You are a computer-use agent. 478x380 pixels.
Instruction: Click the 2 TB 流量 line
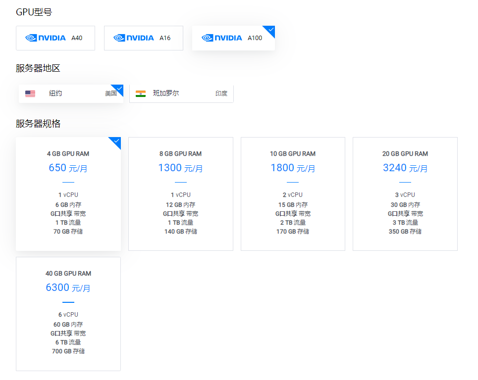293,223
